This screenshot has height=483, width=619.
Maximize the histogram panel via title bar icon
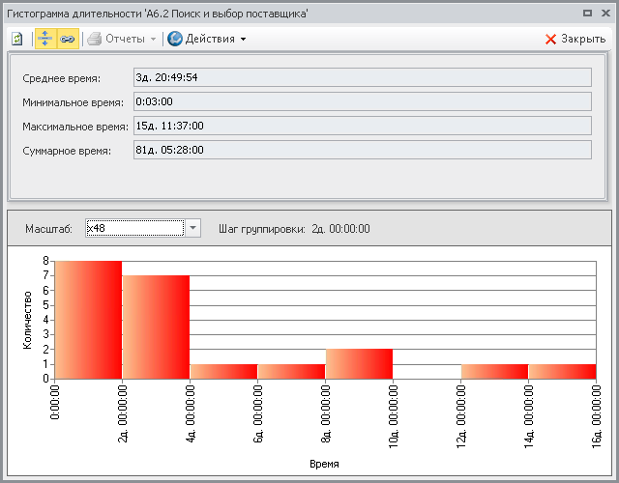(x=588, y=13)
